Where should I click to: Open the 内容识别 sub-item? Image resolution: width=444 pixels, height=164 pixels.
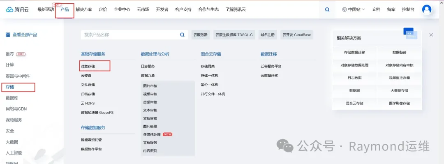(x=150, y=151)
